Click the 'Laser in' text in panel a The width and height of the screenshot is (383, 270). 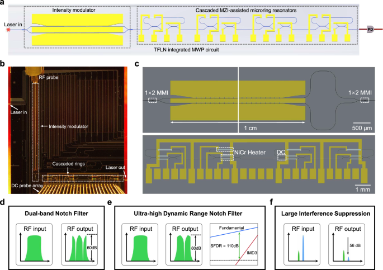(x=13, y=25)
